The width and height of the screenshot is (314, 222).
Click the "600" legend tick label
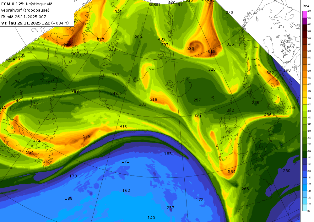tap(309, 38)
